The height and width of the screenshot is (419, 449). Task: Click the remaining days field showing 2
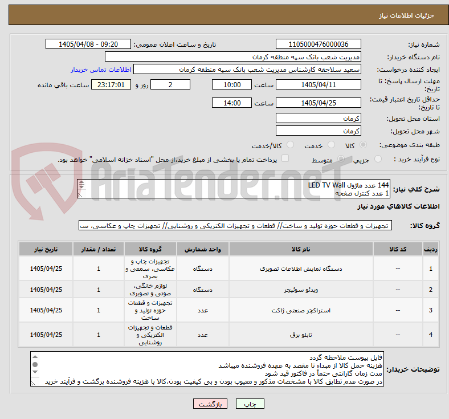170,85
